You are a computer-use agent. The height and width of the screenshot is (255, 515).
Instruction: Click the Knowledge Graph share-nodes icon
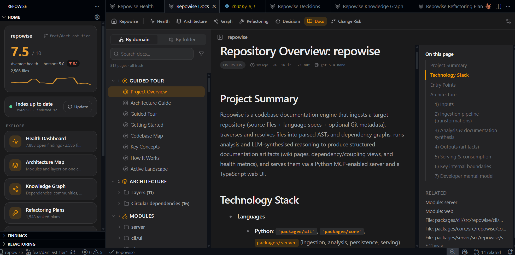[x=15, y=189]
